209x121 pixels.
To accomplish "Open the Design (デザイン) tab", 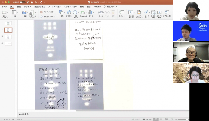I will coord(27,6).
